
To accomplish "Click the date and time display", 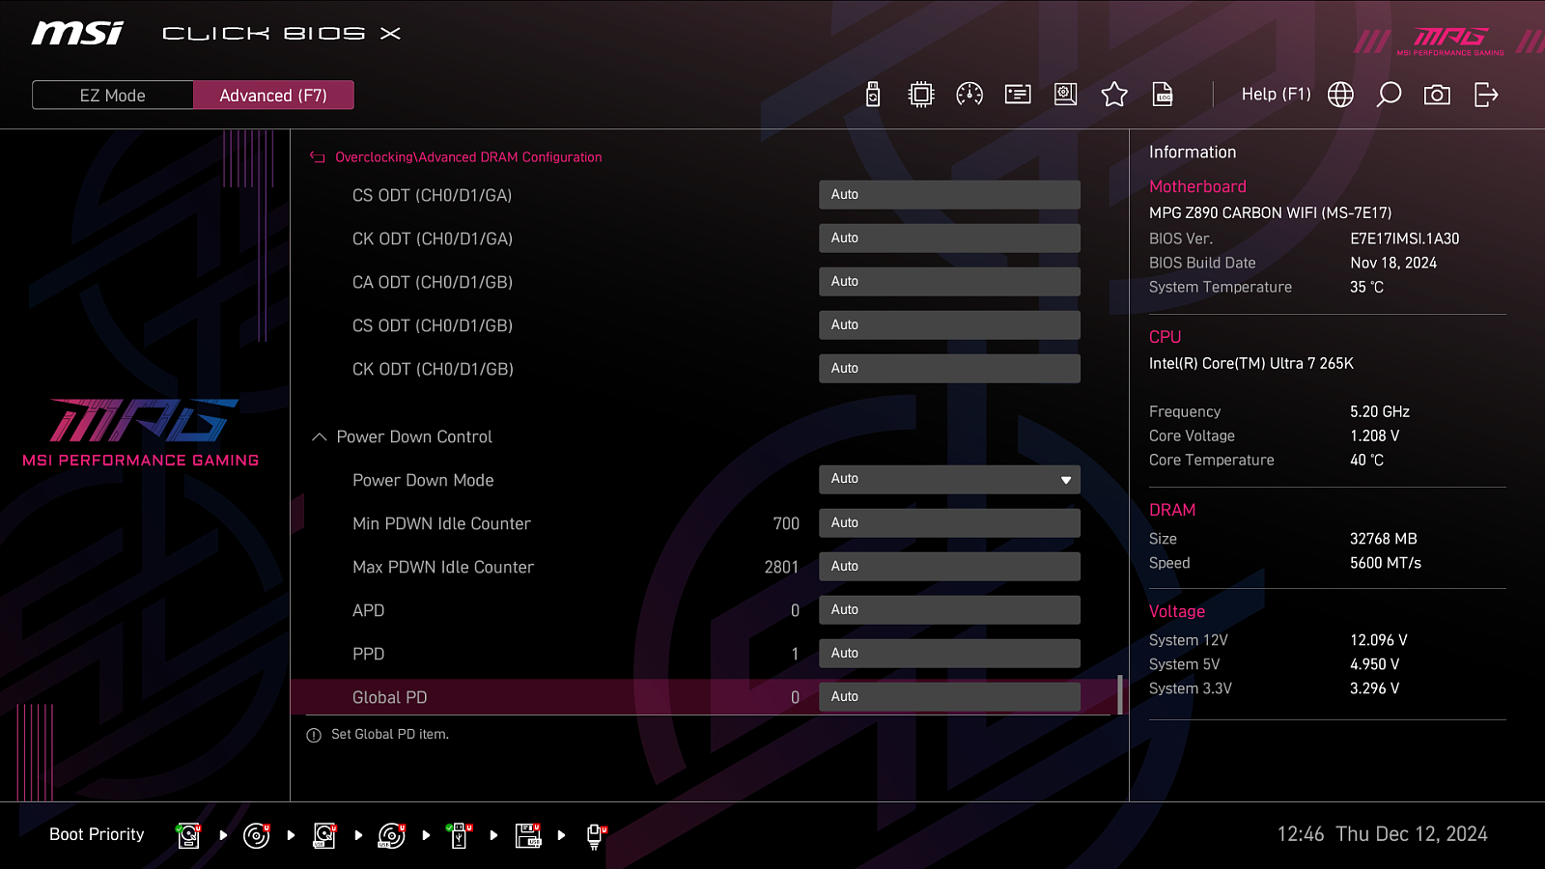I will 1383,834.
